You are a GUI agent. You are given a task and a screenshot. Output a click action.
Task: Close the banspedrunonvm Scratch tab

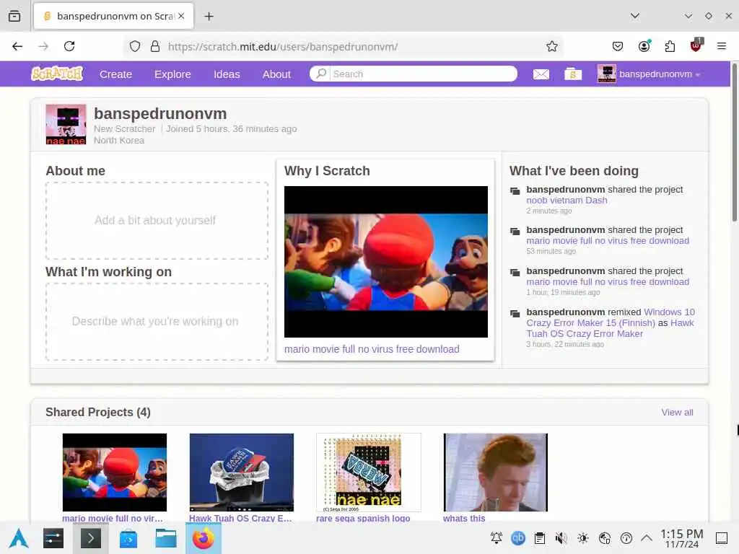pyautogui.click(x=181, y=16)
